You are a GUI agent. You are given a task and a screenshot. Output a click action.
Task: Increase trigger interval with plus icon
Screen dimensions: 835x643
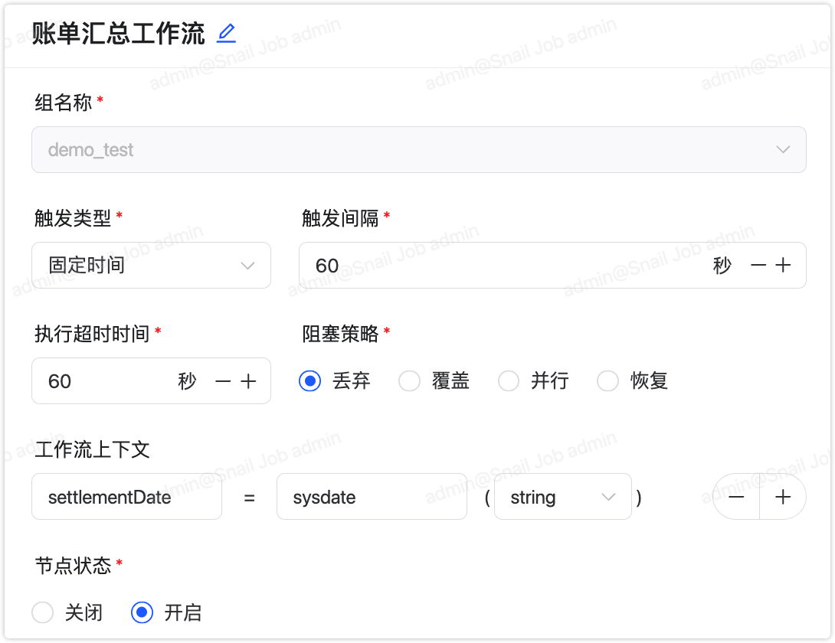click(783, 266)
